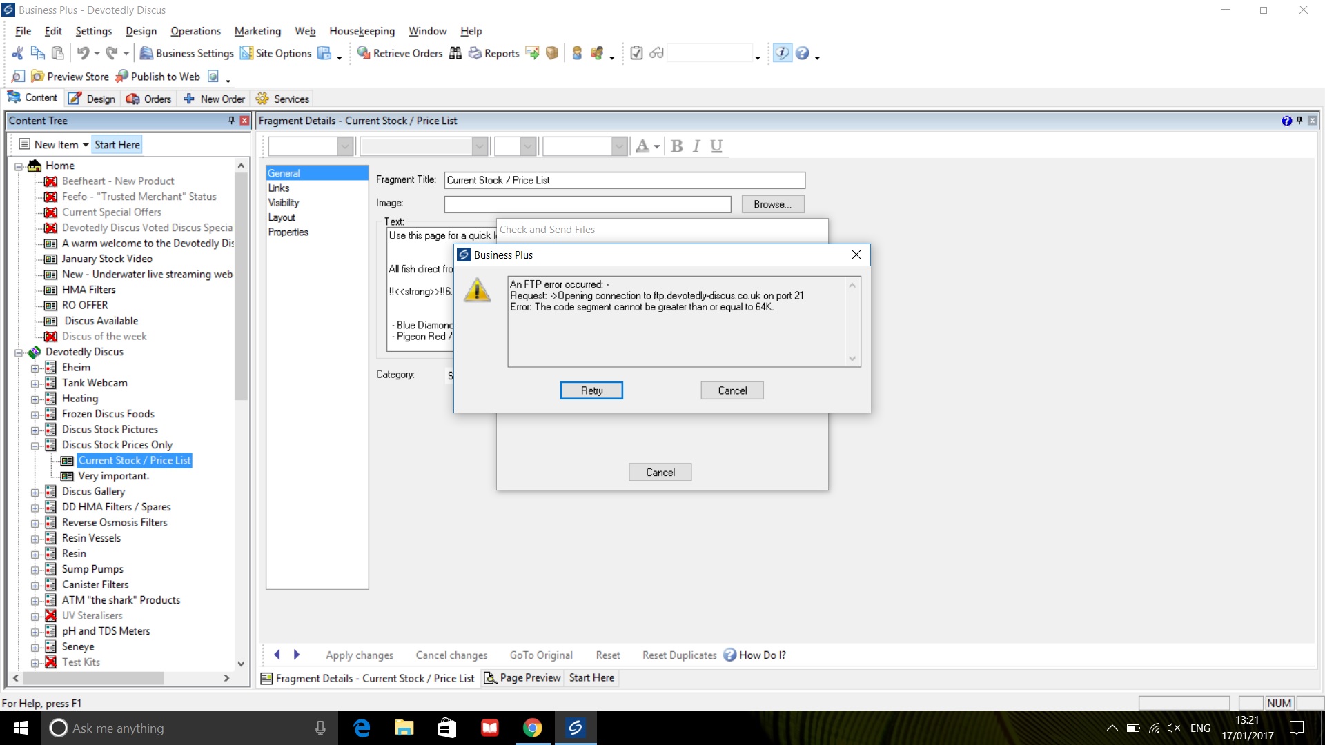Open the Operations menu
This screenshot has height=745, width=1325.
pos(195,31)
